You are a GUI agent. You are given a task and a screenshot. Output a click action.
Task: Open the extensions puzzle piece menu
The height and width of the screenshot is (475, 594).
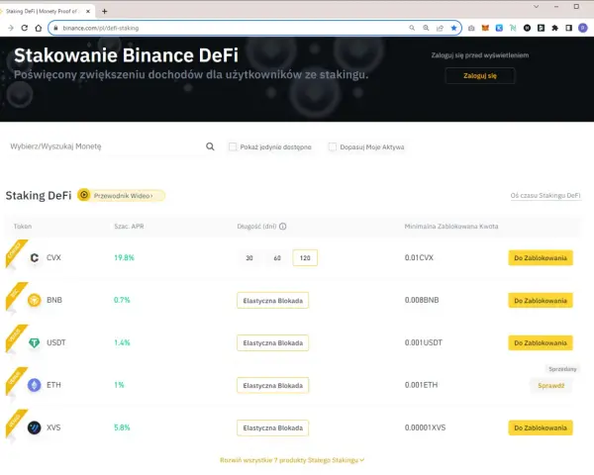coord(554,28)
